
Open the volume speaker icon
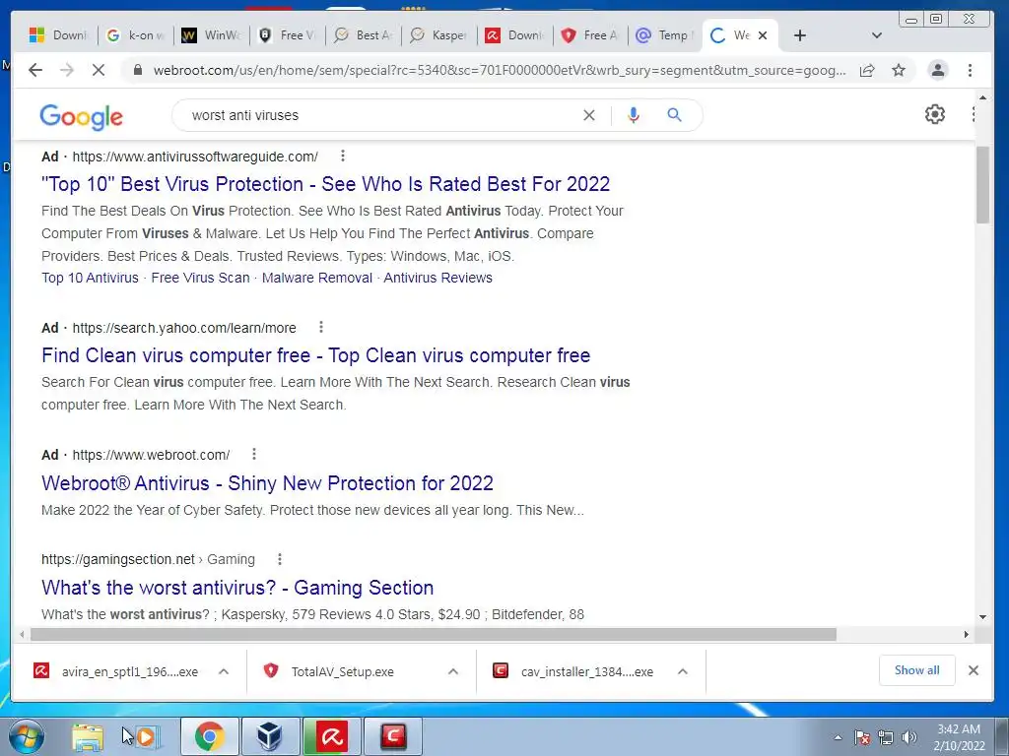(x=909, y=737)
